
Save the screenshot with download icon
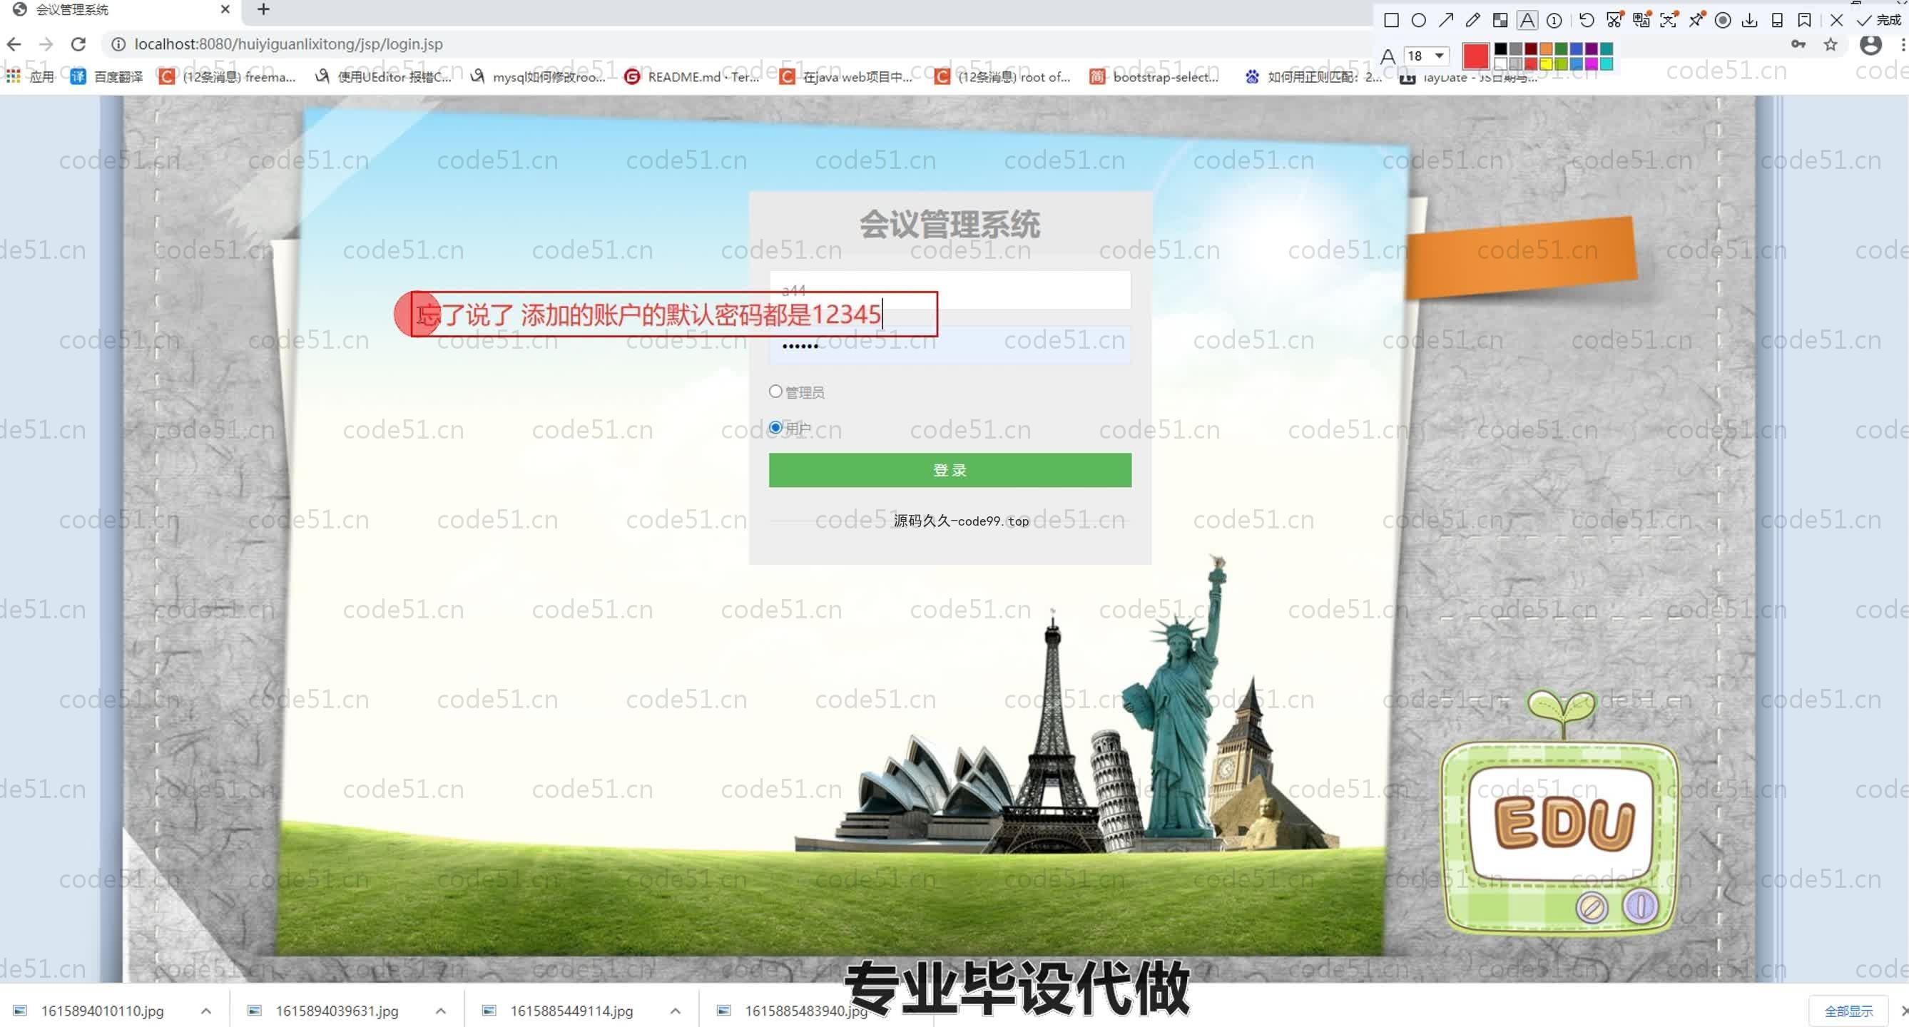coord(1750,21)
